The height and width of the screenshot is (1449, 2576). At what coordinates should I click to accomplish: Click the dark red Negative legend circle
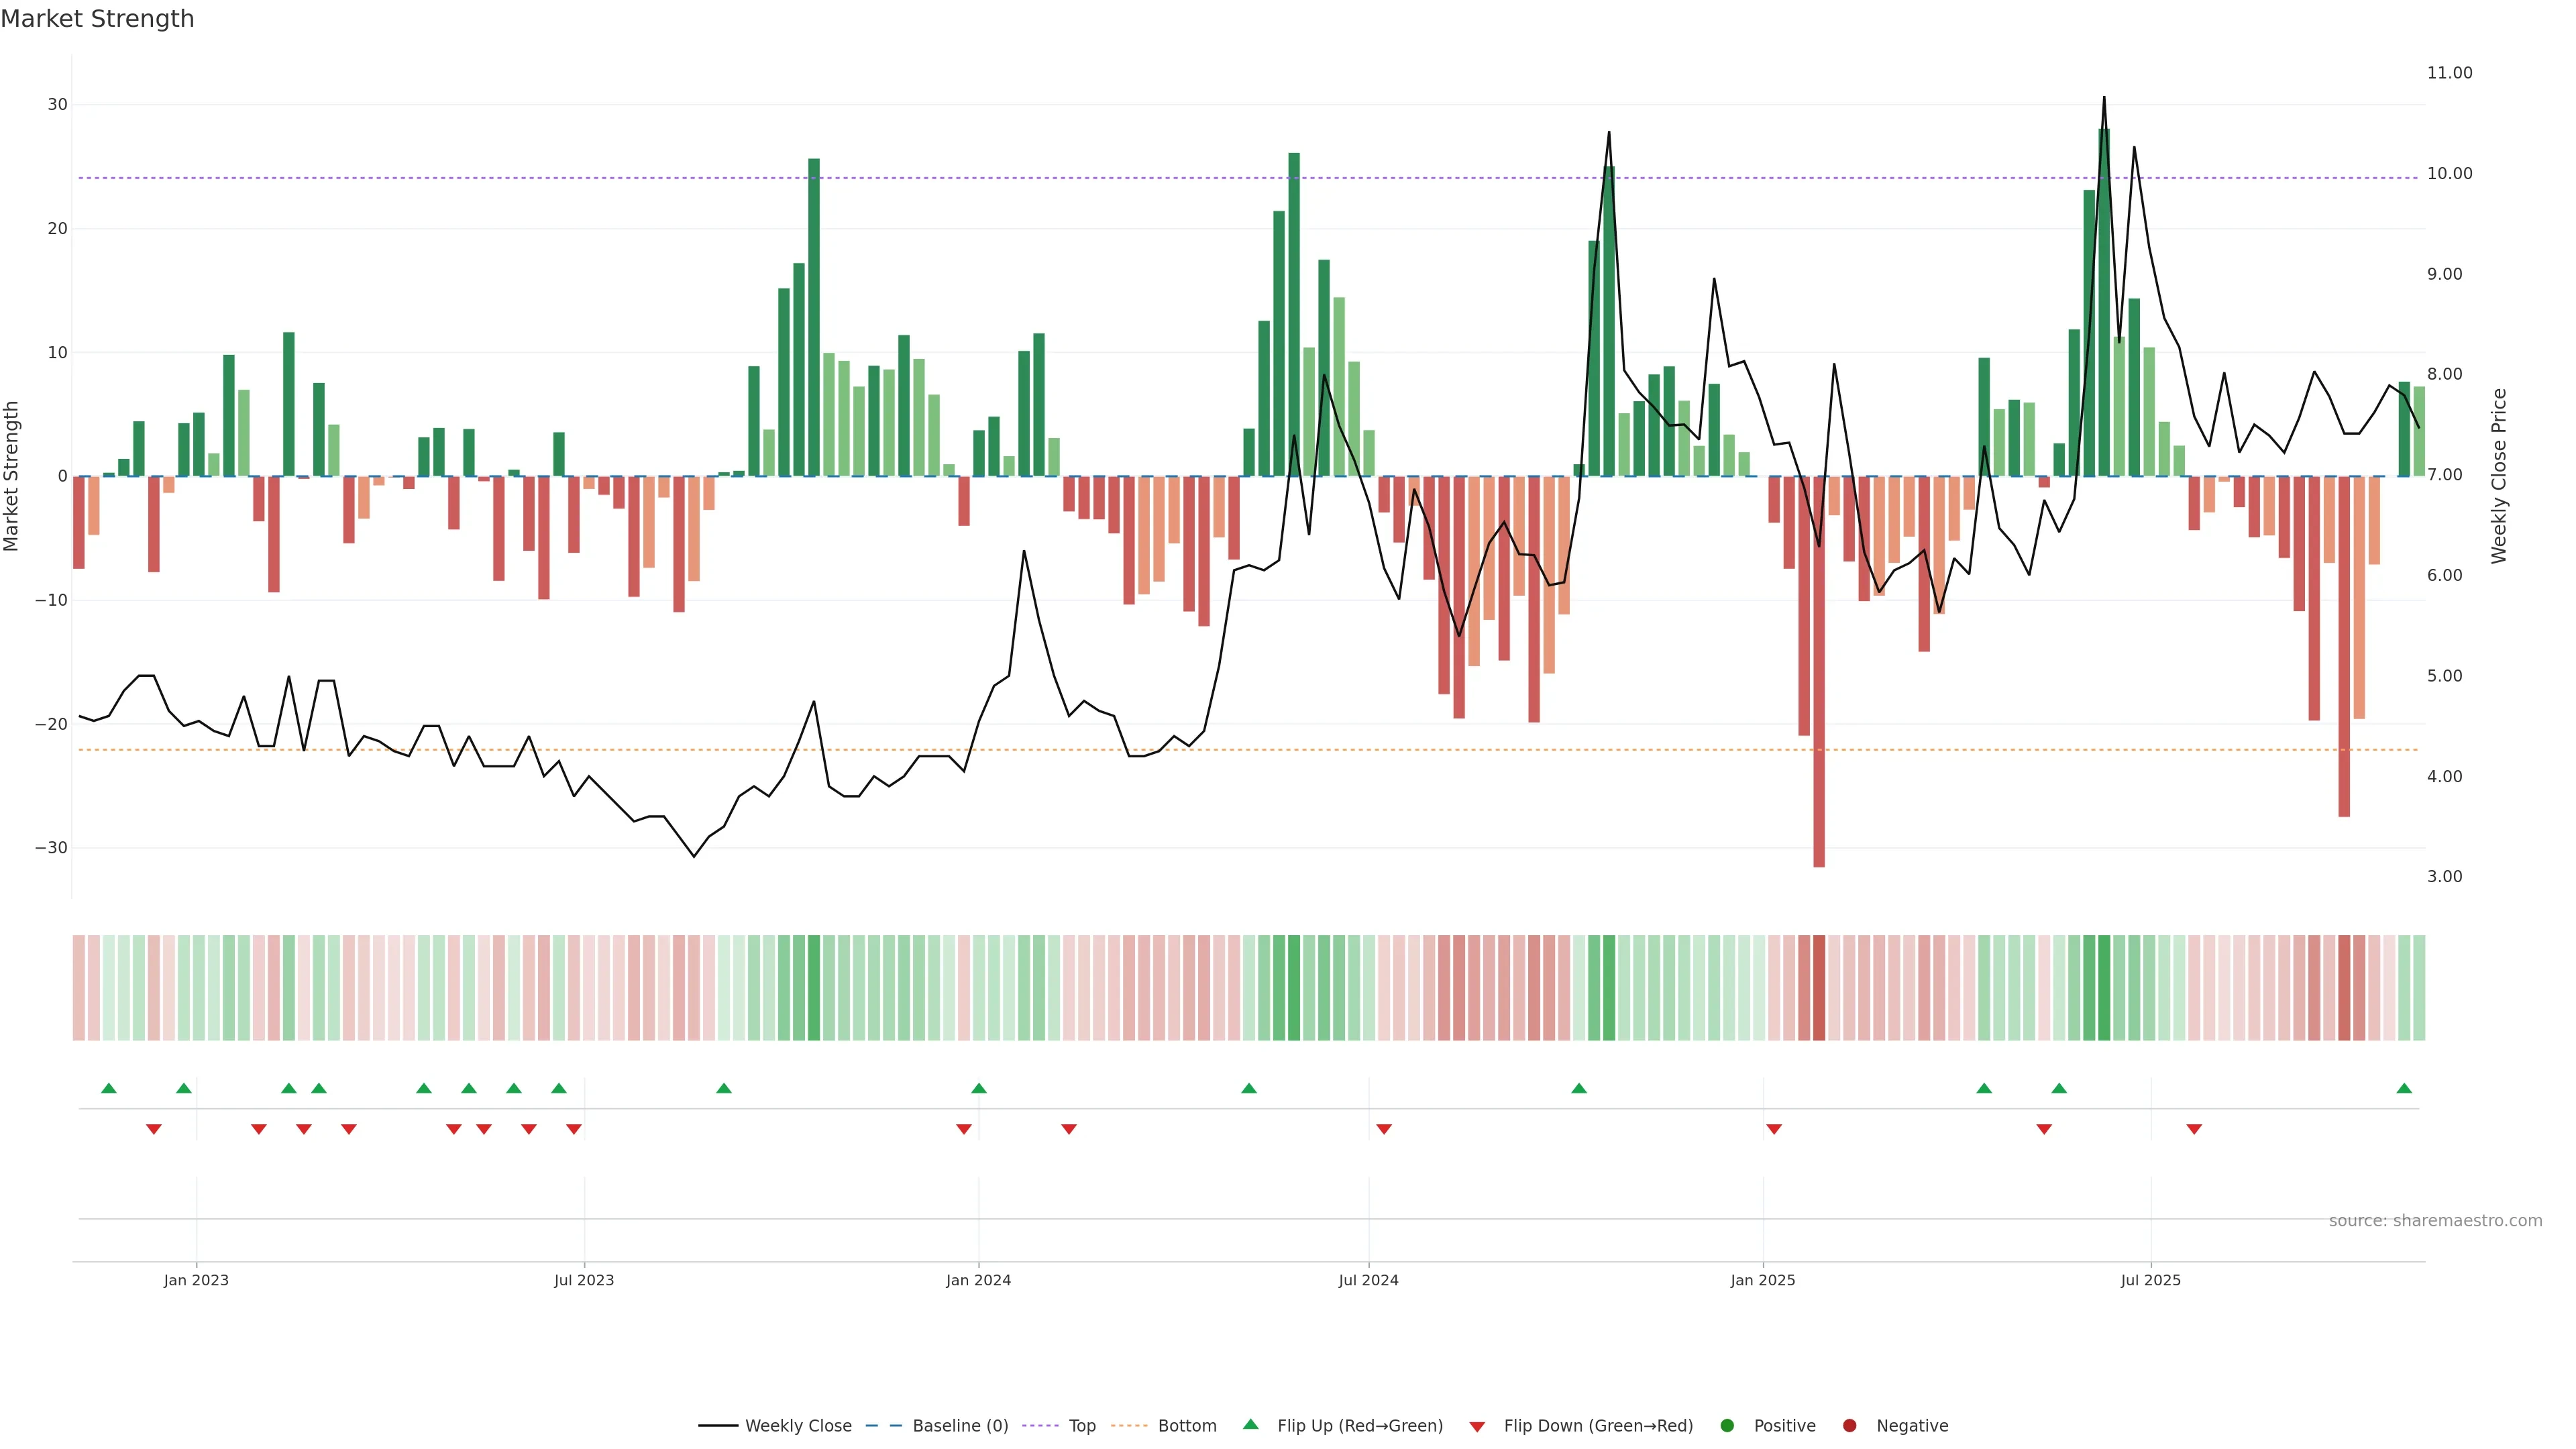pos(1849,1426)
